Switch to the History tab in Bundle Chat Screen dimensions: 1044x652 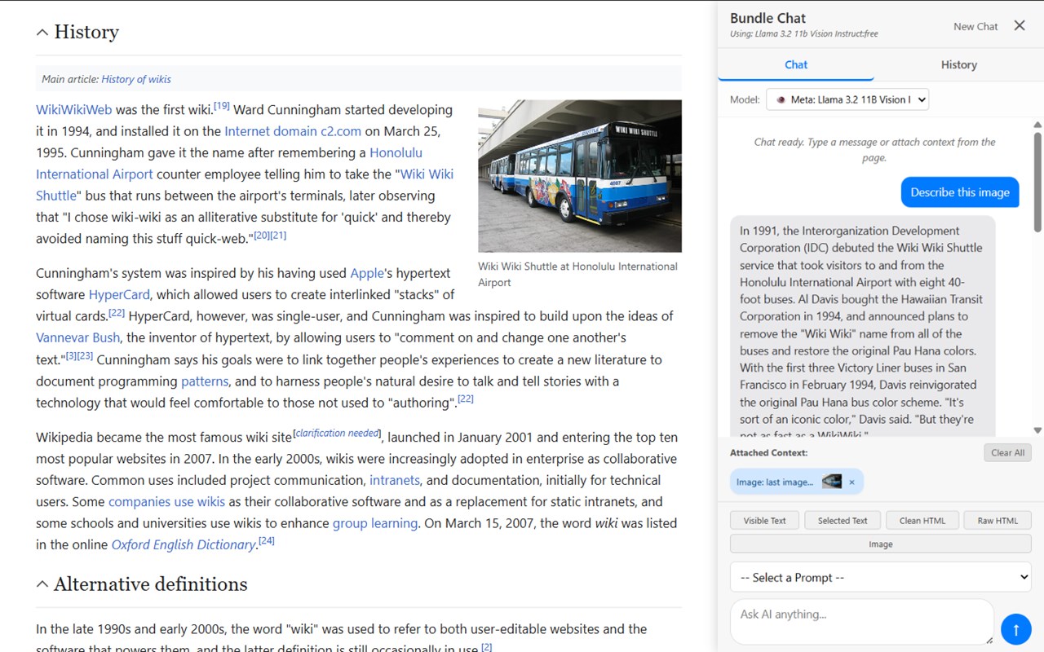958,64
